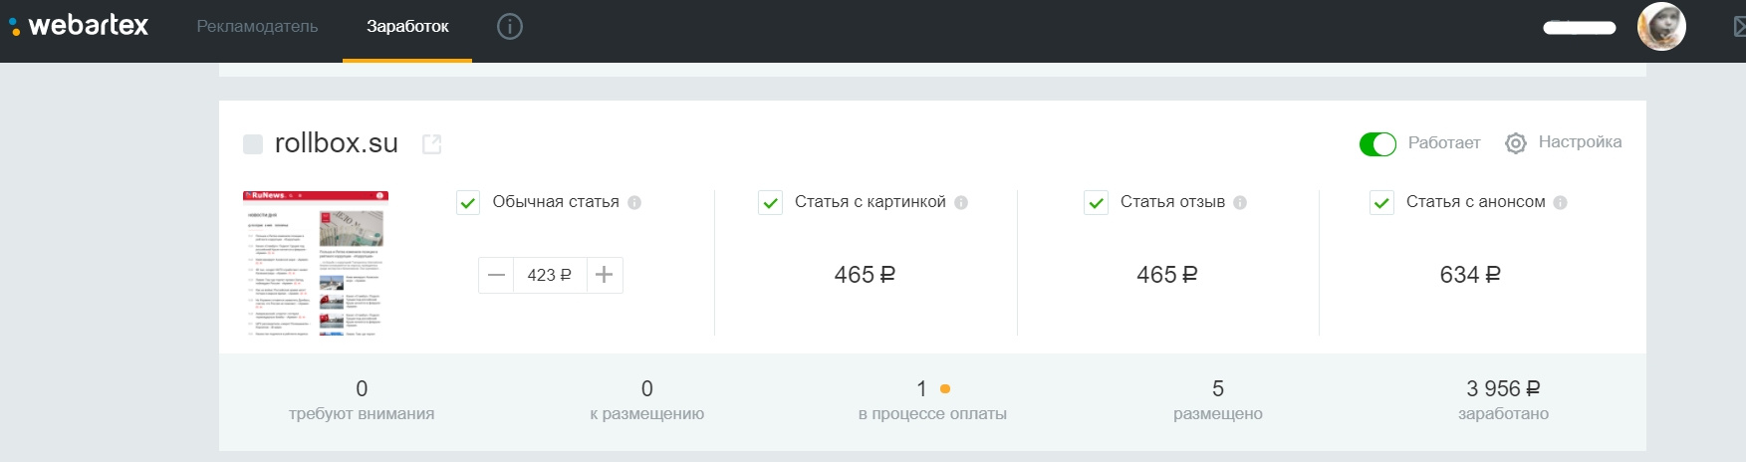This screenshot has width=1746, height=462.
Task: Open the info circle icon in header
Action: 510,27
